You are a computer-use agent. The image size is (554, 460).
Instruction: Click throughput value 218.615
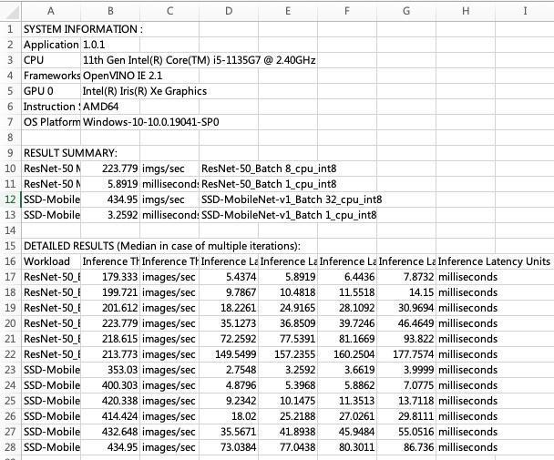(110, 339)
